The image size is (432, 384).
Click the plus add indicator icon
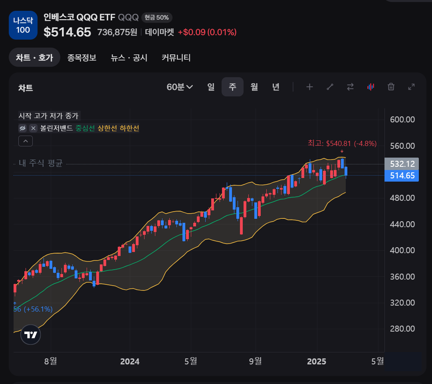(310, 87)
